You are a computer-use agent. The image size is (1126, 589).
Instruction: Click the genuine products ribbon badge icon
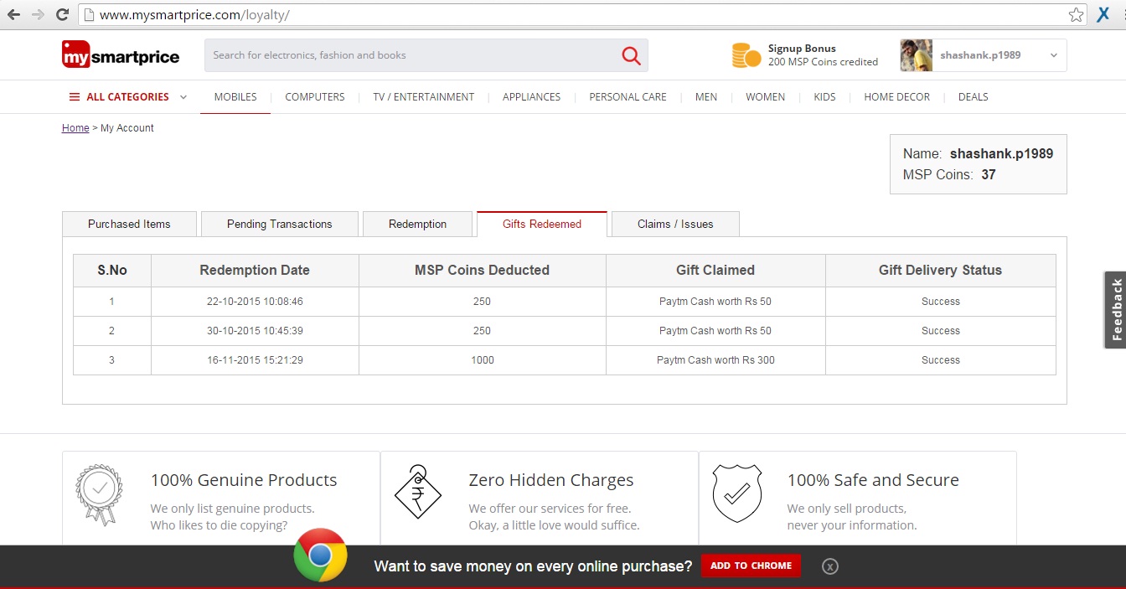coord(99,494)
